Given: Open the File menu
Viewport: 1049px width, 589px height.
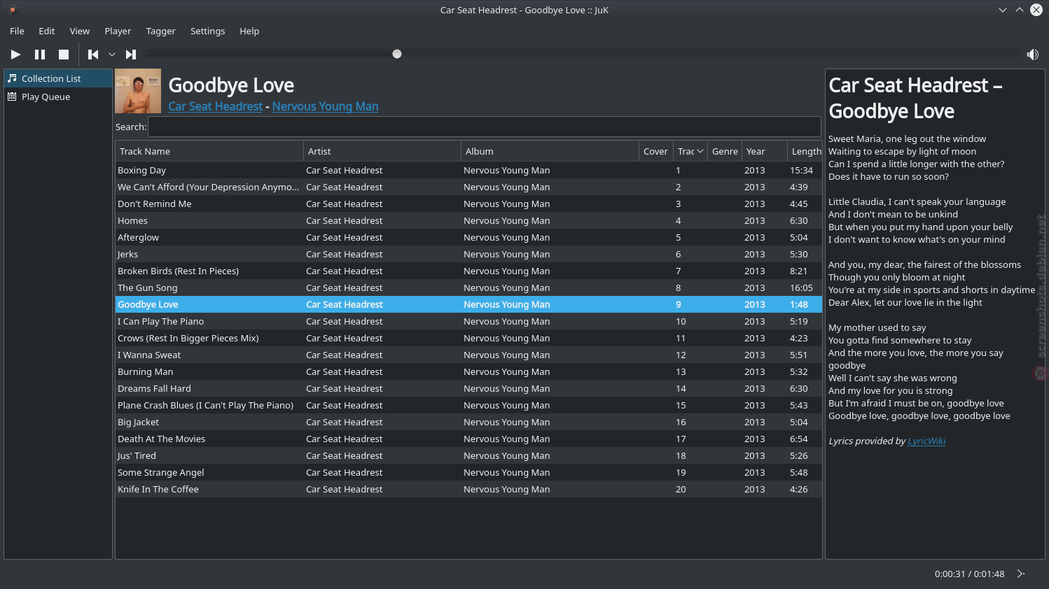Looking at the screenshot, I should [17, 31].
